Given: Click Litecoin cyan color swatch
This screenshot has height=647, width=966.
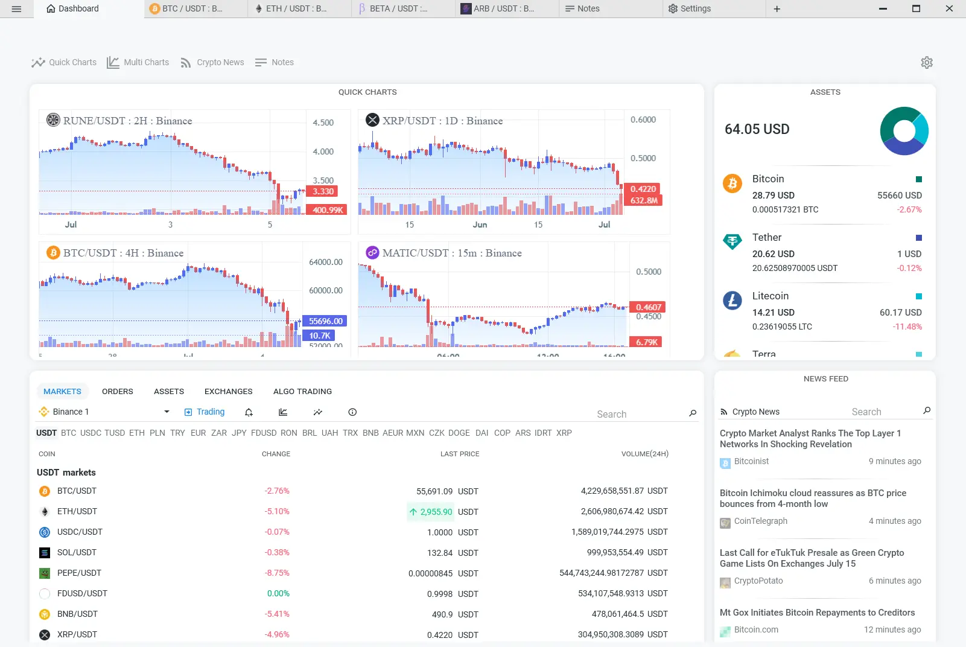Looking at the screenshot, I should 919,296.
